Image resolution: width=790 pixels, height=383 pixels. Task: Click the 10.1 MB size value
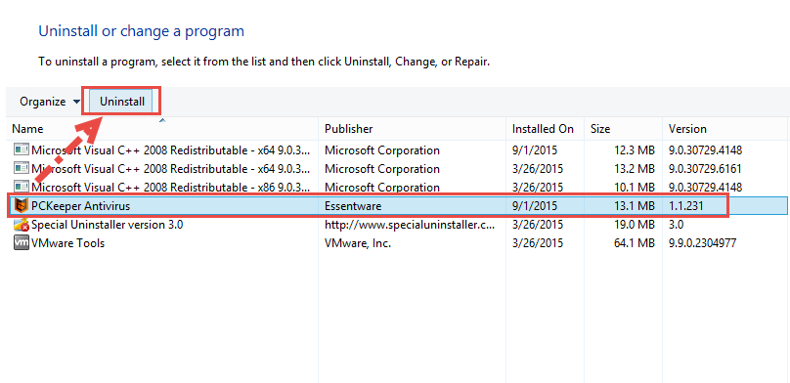point(634,188)
